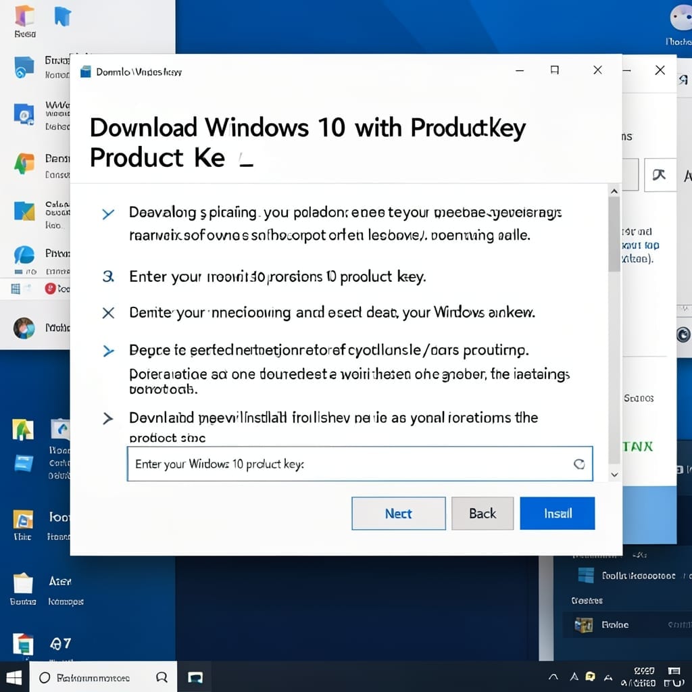The image size is (692, 692).
Task: Click the 'Oestres' label in bottom-right panel
Action: [x=587, y=601]
